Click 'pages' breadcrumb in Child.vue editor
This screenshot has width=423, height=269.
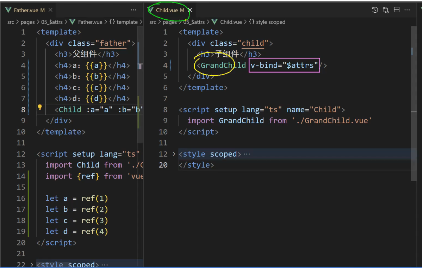[x=170, y=22]
